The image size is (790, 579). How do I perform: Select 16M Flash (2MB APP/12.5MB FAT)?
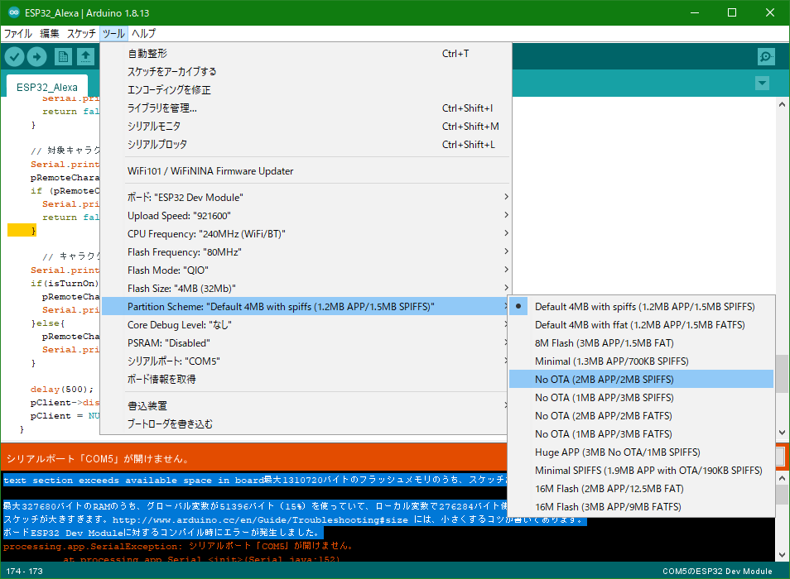pyautogui.click(x=642, y=489)
